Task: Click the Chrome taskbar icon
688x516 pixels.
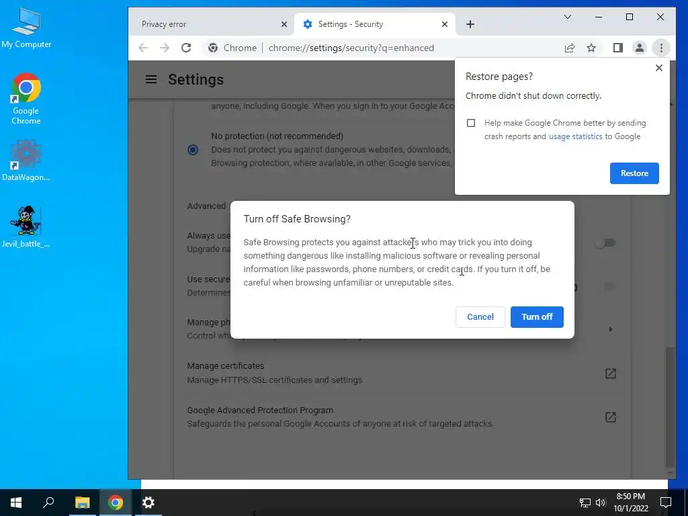Action: (x=116, y=503)
